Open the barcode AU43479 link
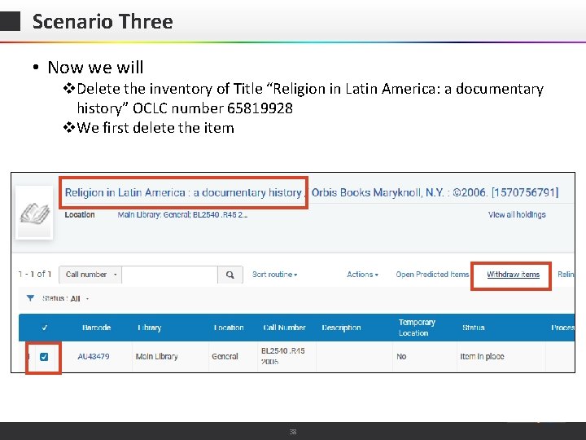This screenshot has height=440, width=586. (94, 357)
